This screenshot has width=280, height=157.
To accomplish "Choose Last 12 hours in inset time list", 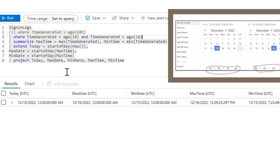I will point(182,38).
